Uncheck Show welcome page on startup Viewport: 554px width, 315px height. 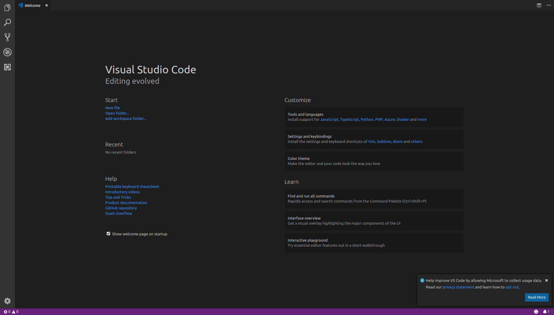[x=108, y=234]
